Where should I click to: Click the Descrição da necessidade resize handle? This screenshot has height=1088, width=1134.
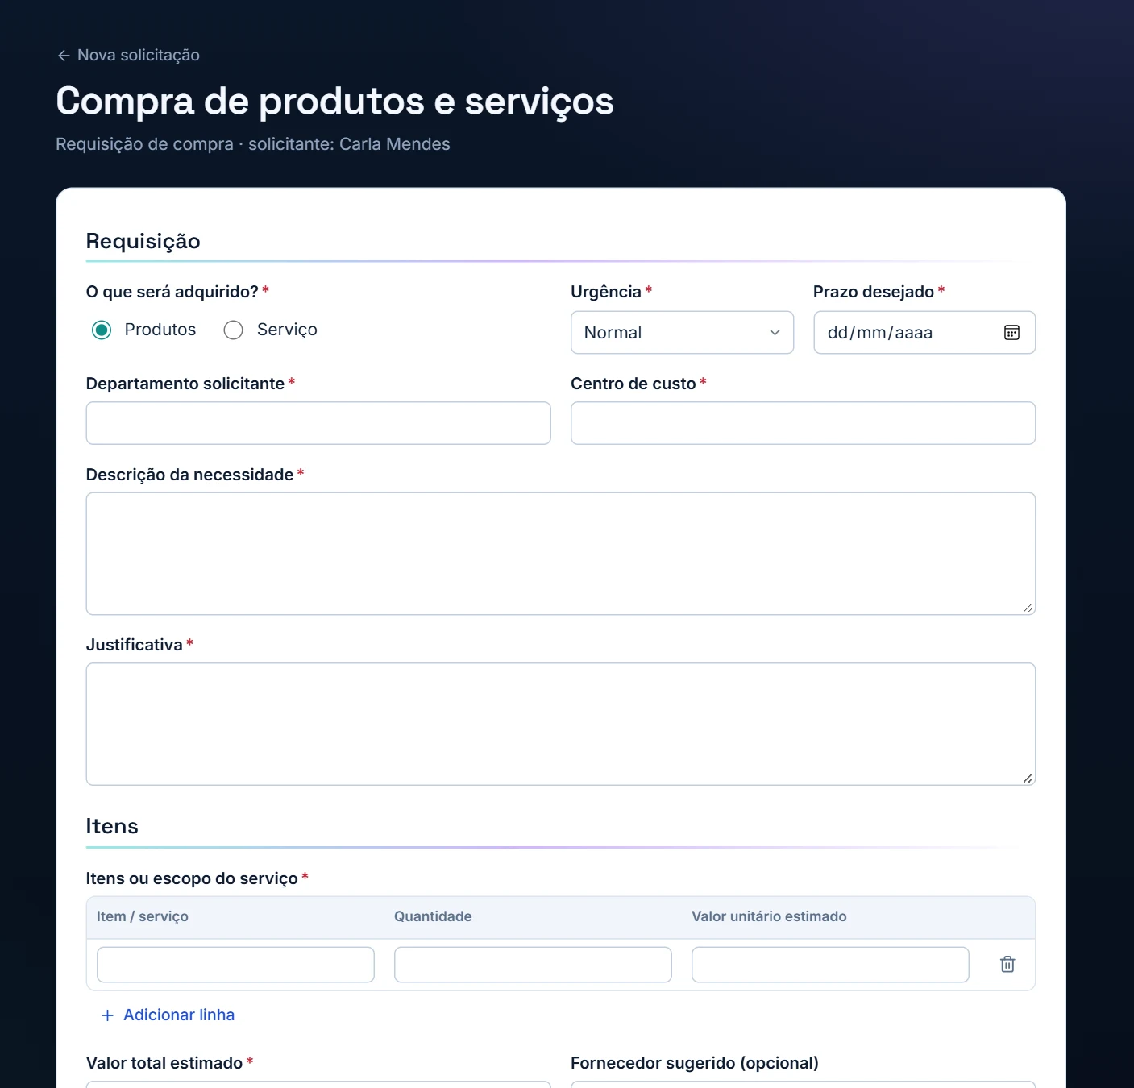tap(1028, 608)
